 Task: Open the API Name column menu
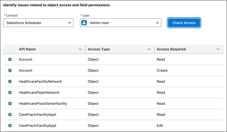click(x=80, y=49)
